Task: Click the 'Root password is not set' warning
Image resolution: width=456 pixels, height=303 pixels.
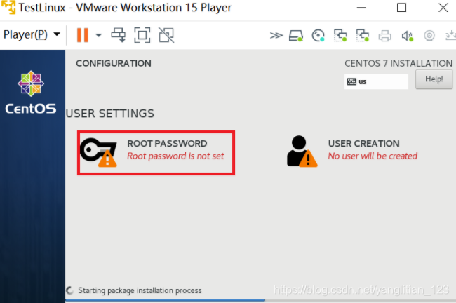Action: click(x=175, y=156)
